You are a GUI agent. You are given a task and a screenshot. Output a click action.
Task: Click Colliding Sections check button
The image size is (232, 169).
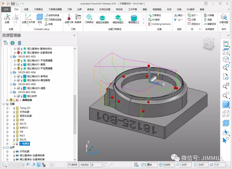pos(159,24)
